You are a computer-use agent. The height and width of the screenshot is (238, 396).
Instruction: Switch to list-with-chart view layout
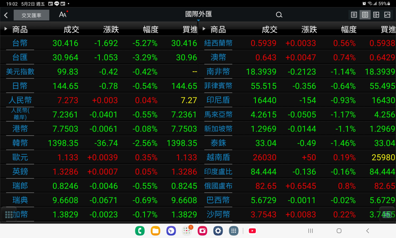coord(376,15)
